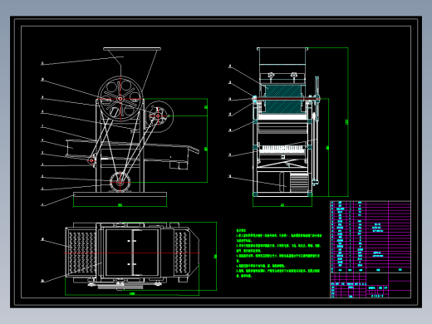432x324 pixels.
Task: Select the green technical notes text block
Action: [278, 253]
